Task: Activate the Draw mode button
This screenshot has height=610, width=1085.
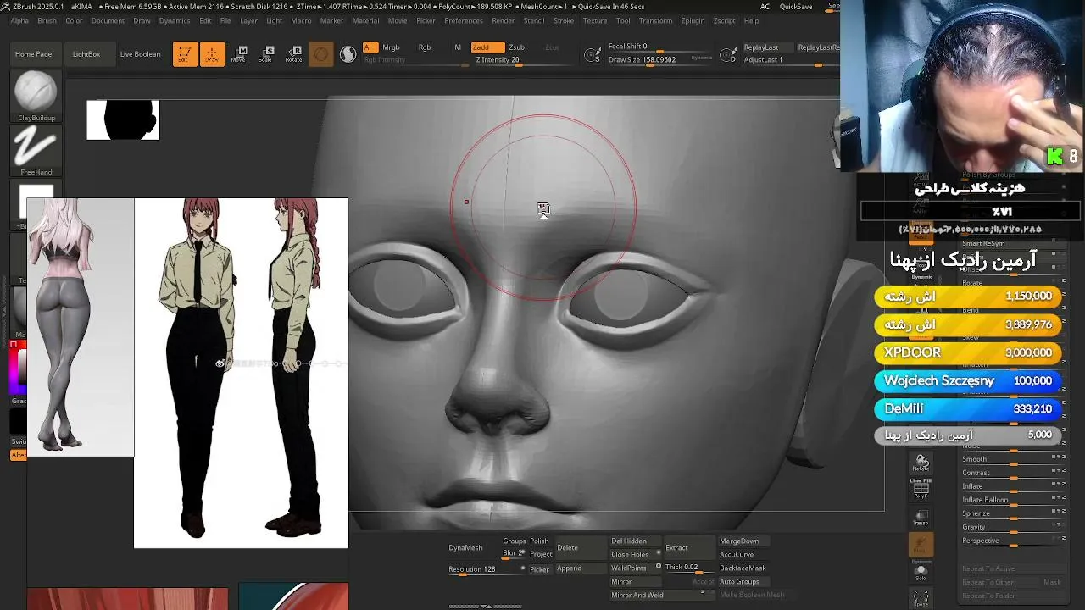Action: tap(212, 54)
